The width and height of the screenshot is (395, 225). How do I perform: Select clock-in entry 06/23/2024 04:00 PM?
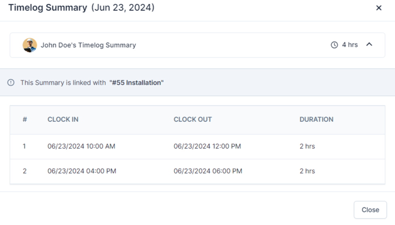[x=81, y=171]
